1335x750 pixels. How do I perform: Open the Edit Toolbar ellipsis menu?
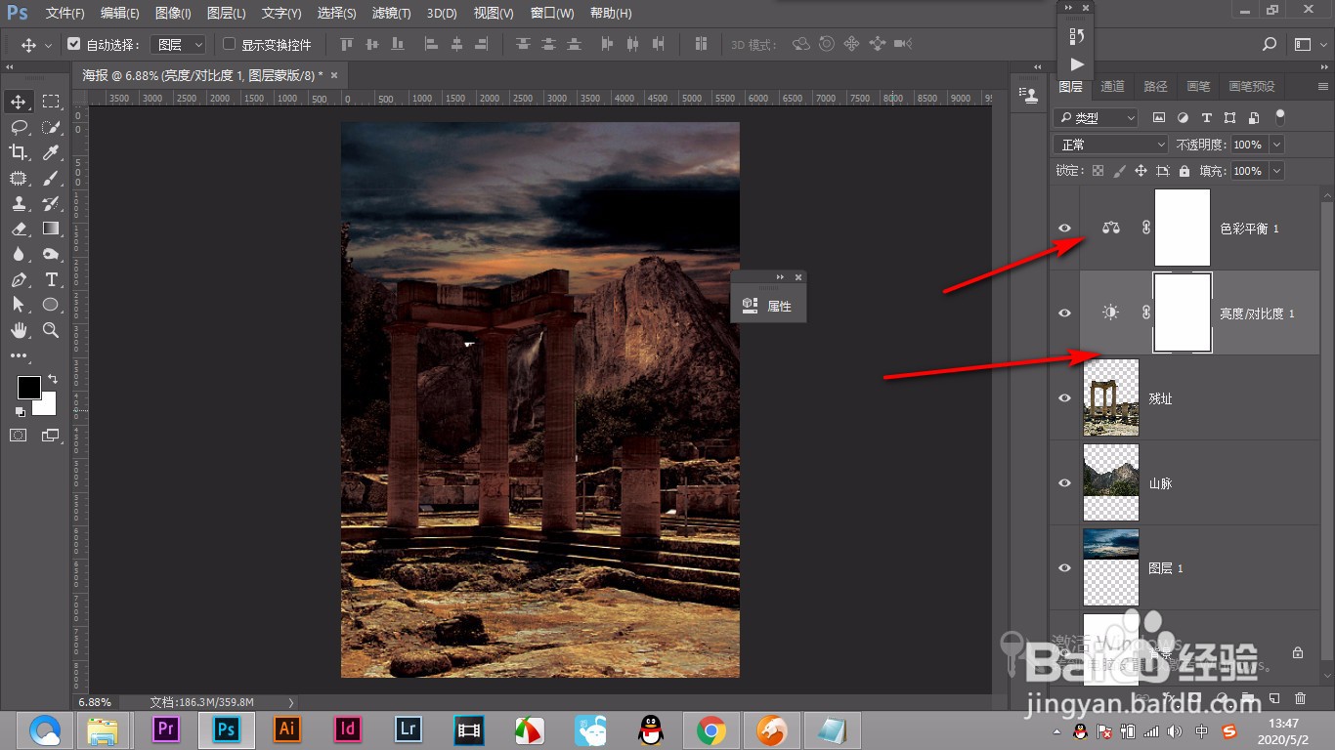pyautogui.click(x=19, y=355)
